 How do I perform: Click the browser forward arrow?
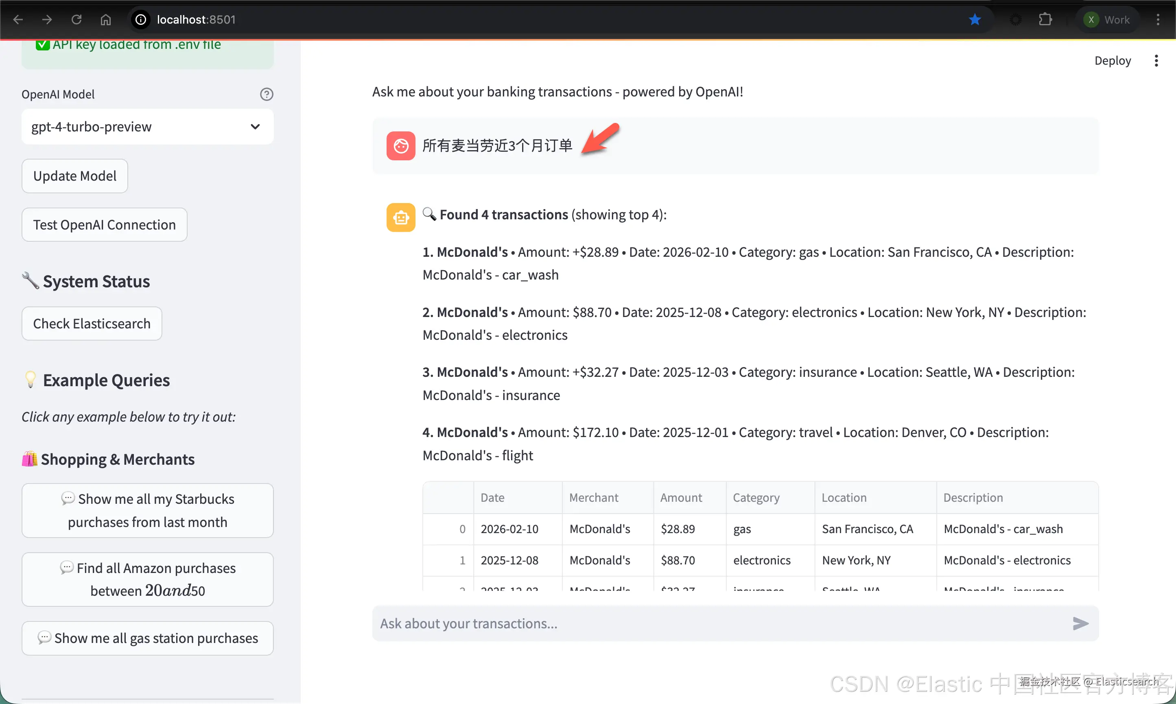point(47,20)
